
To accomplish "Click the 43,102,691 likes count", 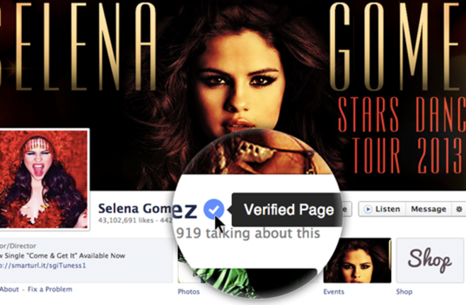I will 126,220.
